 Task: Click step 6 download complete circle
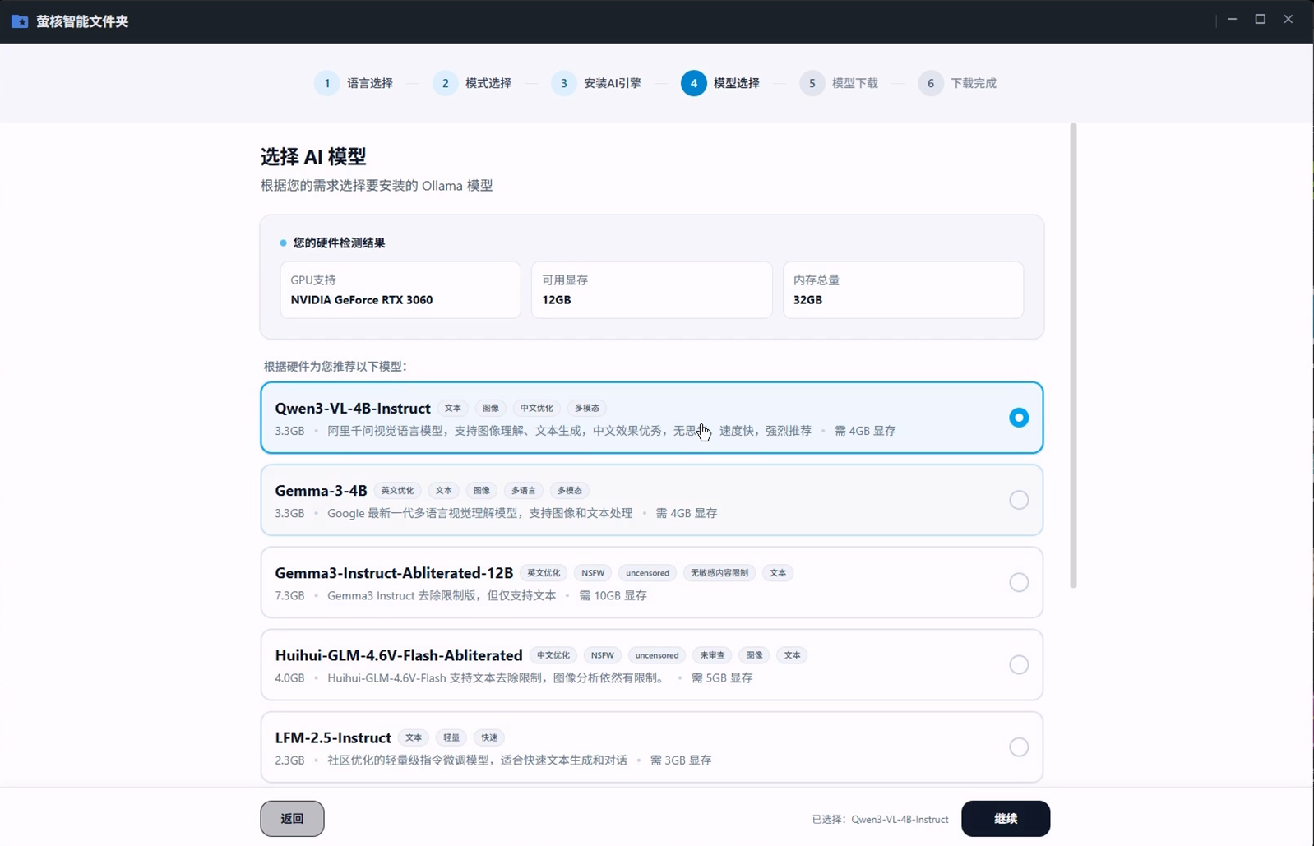click(930, 83)
